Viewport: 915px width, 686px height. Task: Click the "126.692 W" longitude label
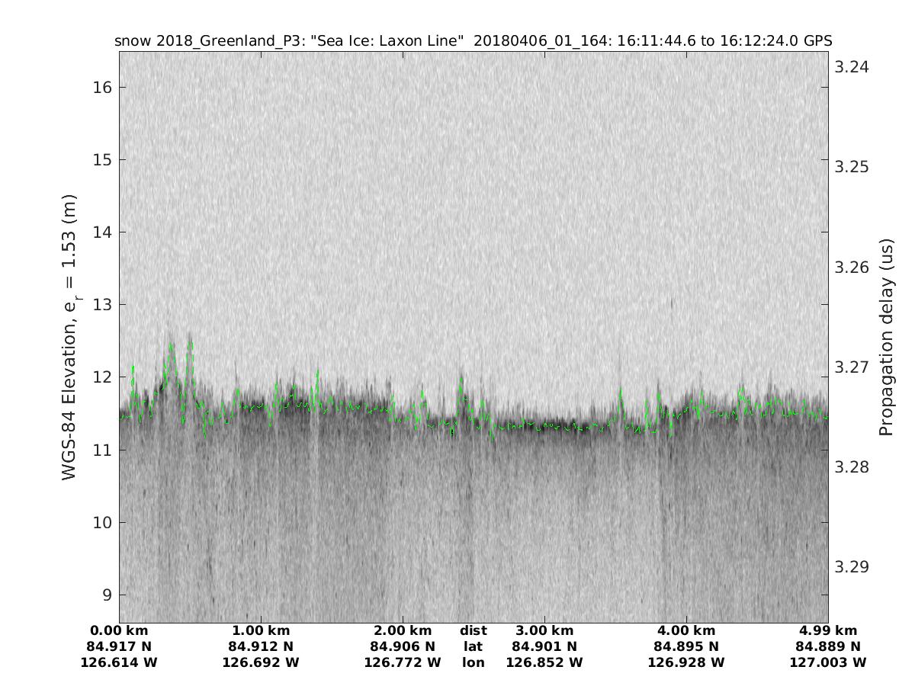[x=261, y=663]
